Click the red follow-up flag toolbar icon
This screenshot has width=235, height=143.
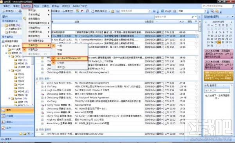pos(82,11)
